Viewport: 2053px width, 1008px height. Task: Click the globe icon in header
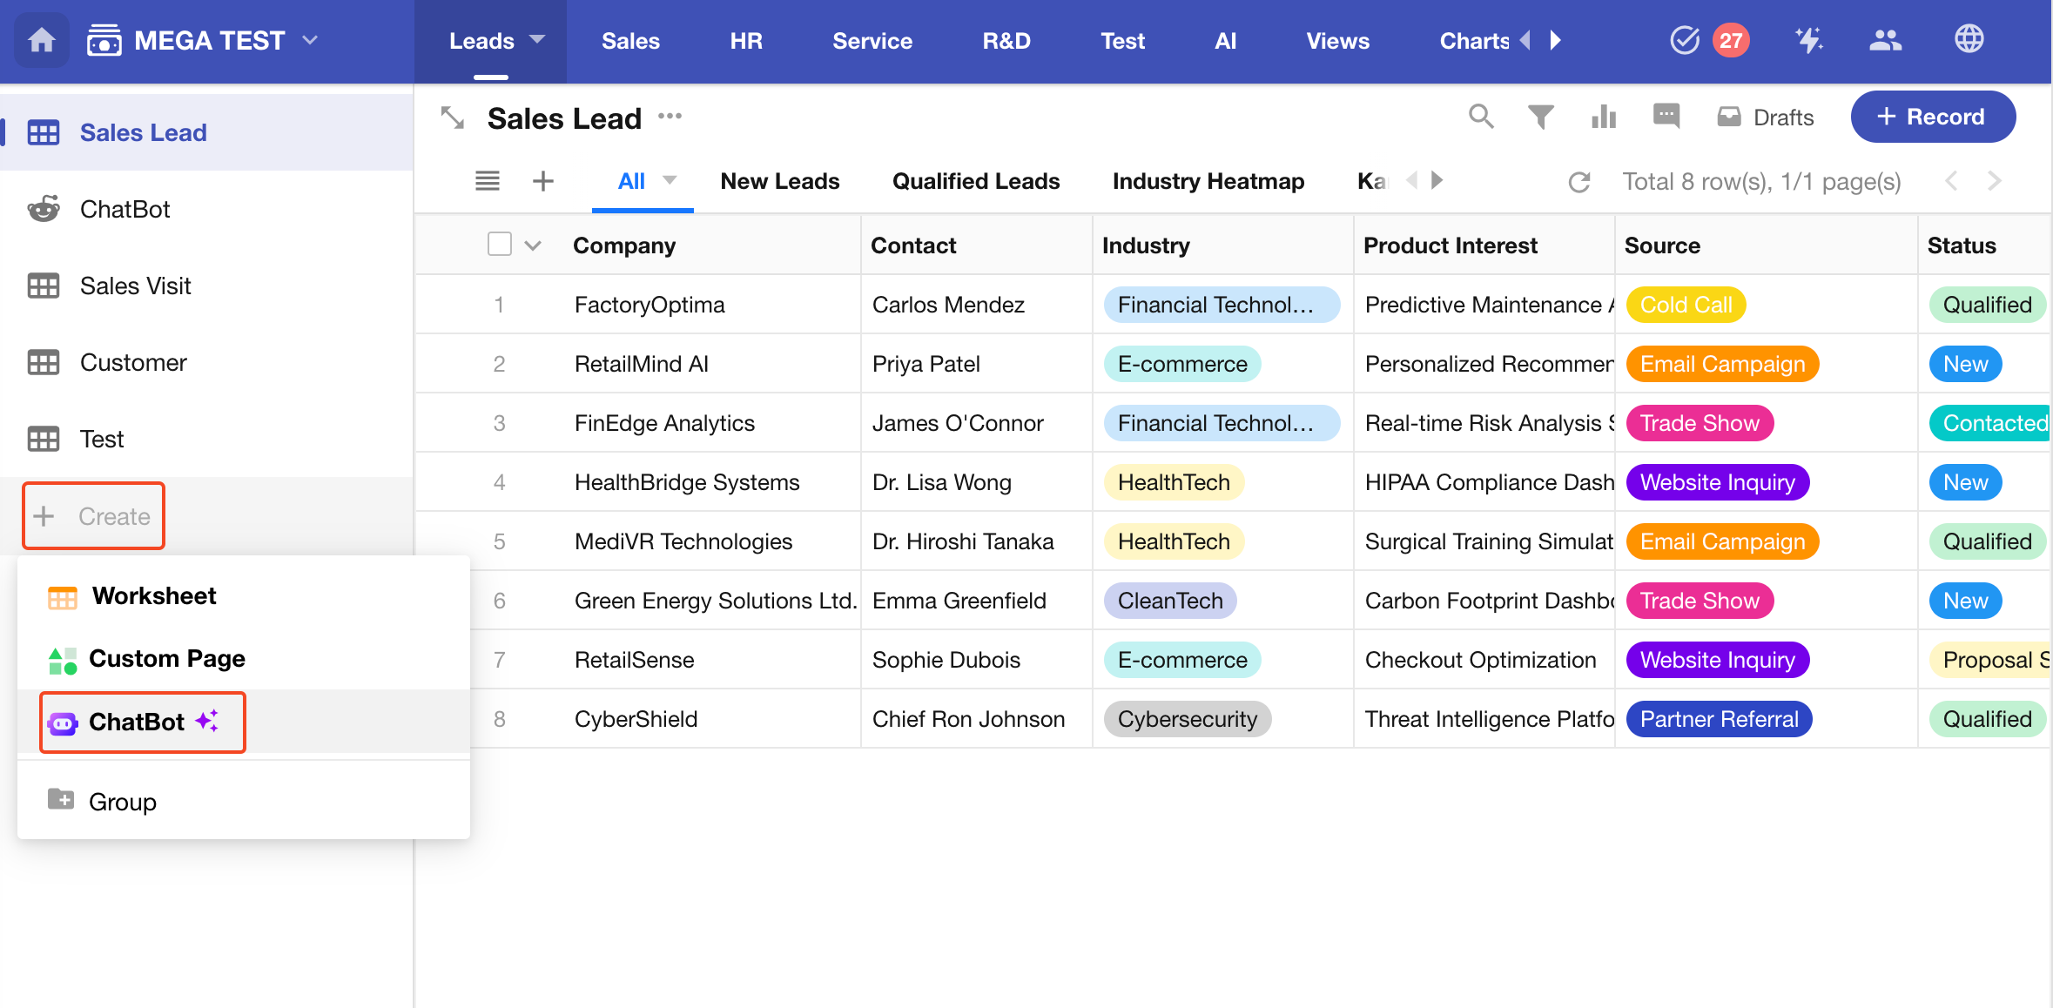1969,39
